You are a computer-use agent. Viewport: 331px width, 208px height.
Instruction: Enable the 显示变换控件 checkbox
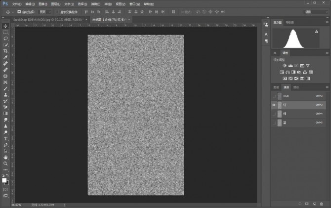coord(57,11)
